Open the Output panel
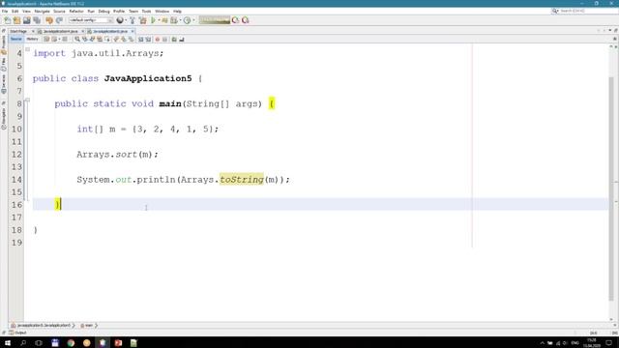This screenshot has height=348, width=619. coord(17,333)
